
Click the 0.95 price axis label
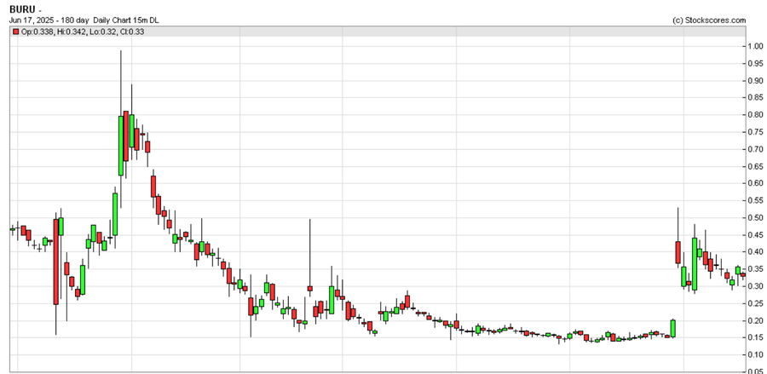[755, 64]
